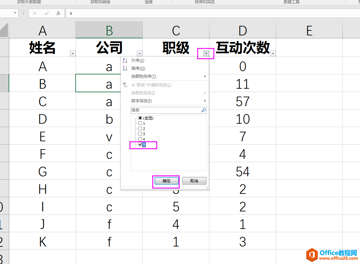The height and width of the screenshot is (264, 360).
Task: Select column A header
Action: pos(43,30)
